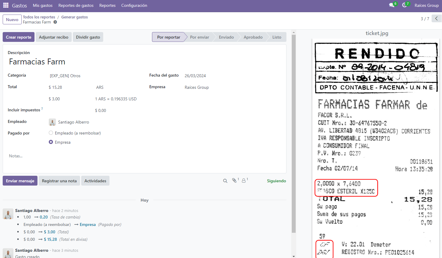Screen dimensions: 442x258
Task: Click the ticket.jpg file name
Action: (x=377, y=33)
